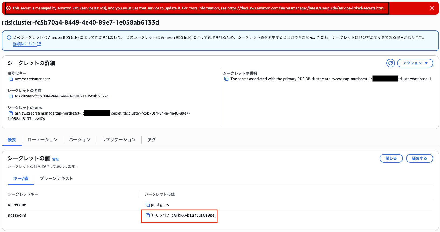Image resolution: width=440 pixels, height=232 pixels.
Task: Click the column divider between key and value headers
Action: click(139, 194)
